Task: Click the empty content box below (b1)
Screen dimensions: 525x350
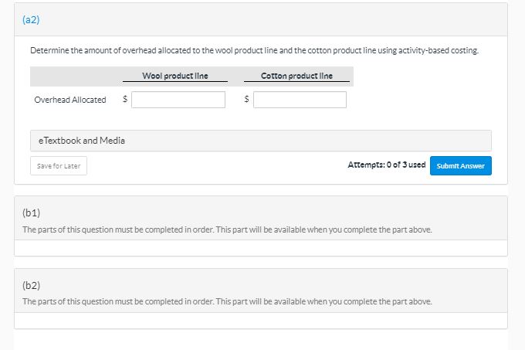Action: click(261, 248)
